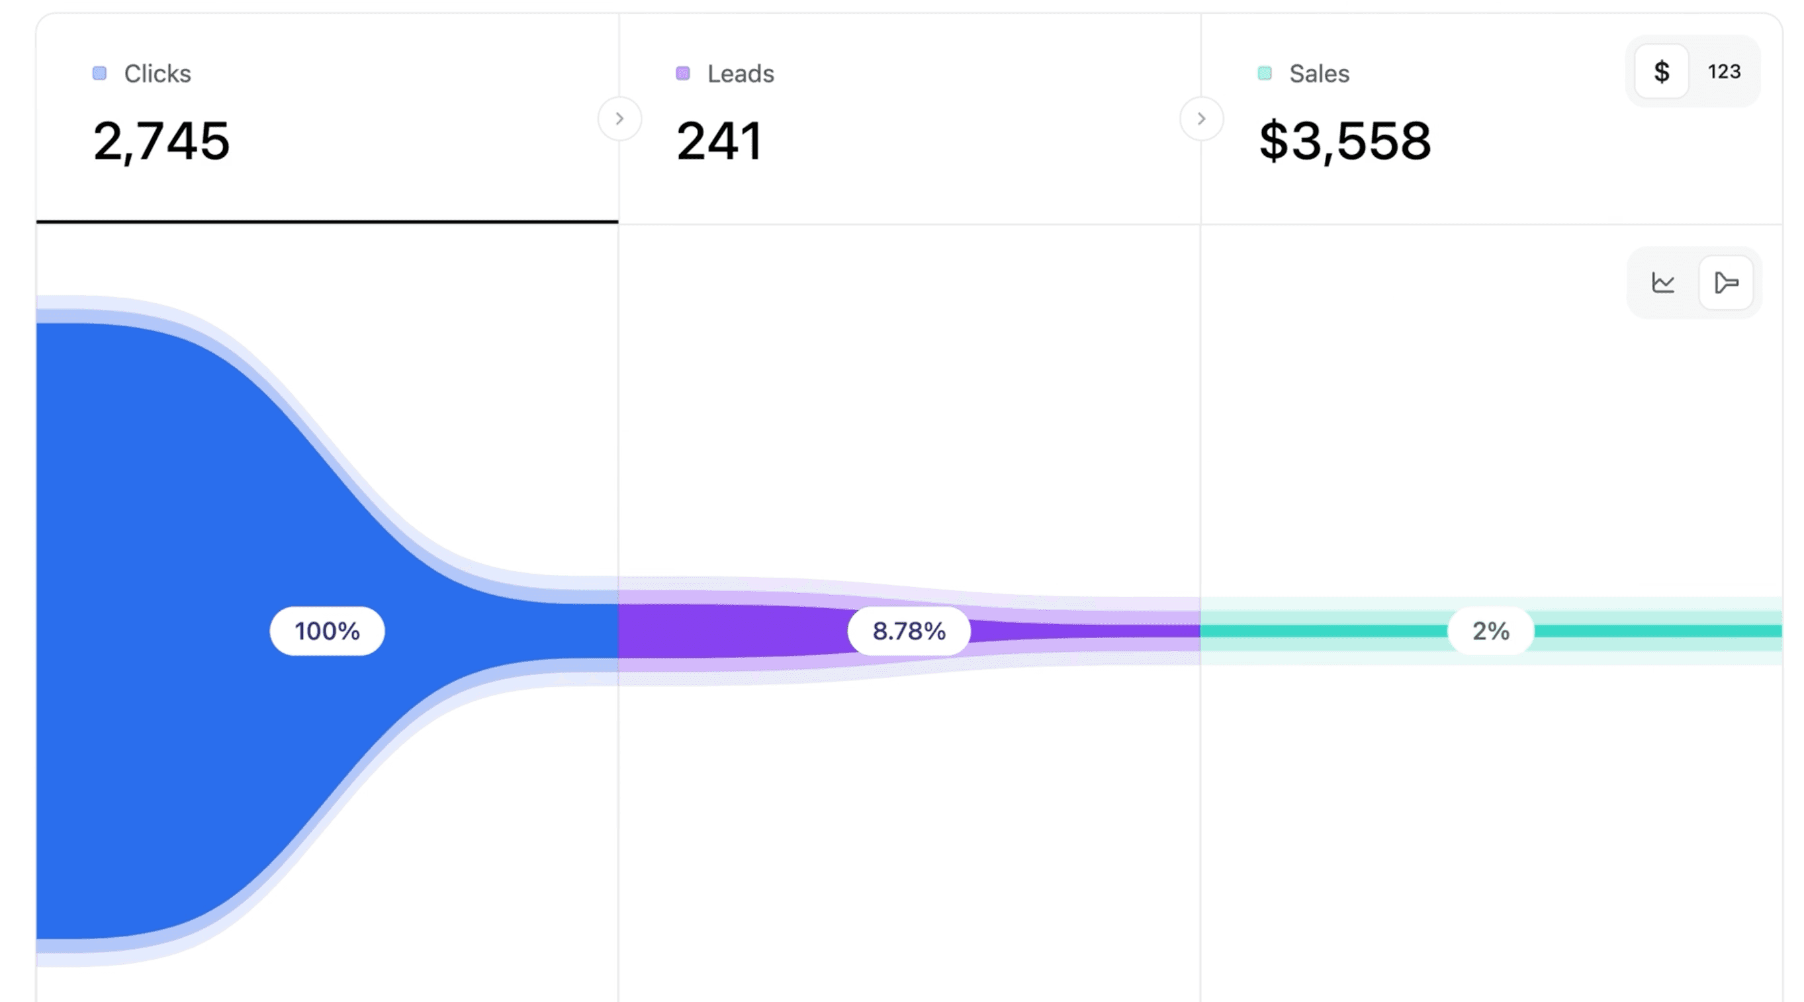This screenshot has height=1002, width=1804.
Task: Click the 8.78% conversion badge
Action: click(909, 630)
